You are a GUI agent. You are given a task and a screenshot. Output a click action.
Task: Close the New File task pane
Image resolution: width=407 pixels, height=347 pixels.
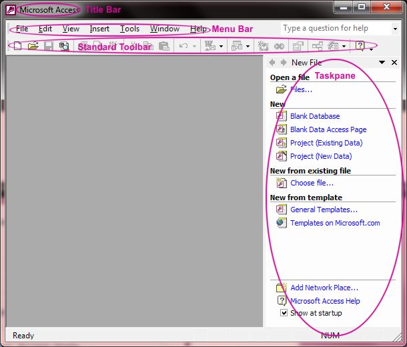click(394, 62)
